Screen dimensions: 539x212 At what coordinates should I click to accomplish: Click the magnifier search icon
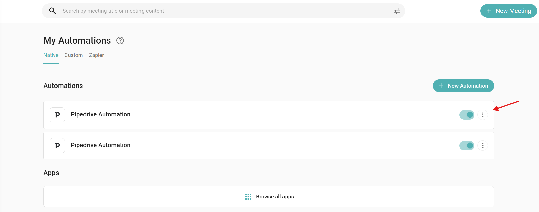click(x=52, y=11)
